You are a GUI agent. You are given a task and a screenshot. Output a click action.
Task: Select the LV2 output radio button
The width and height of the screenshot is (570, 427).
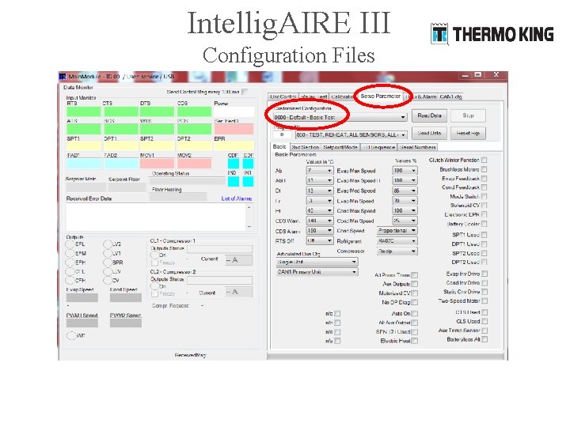[x=108, y=244]
